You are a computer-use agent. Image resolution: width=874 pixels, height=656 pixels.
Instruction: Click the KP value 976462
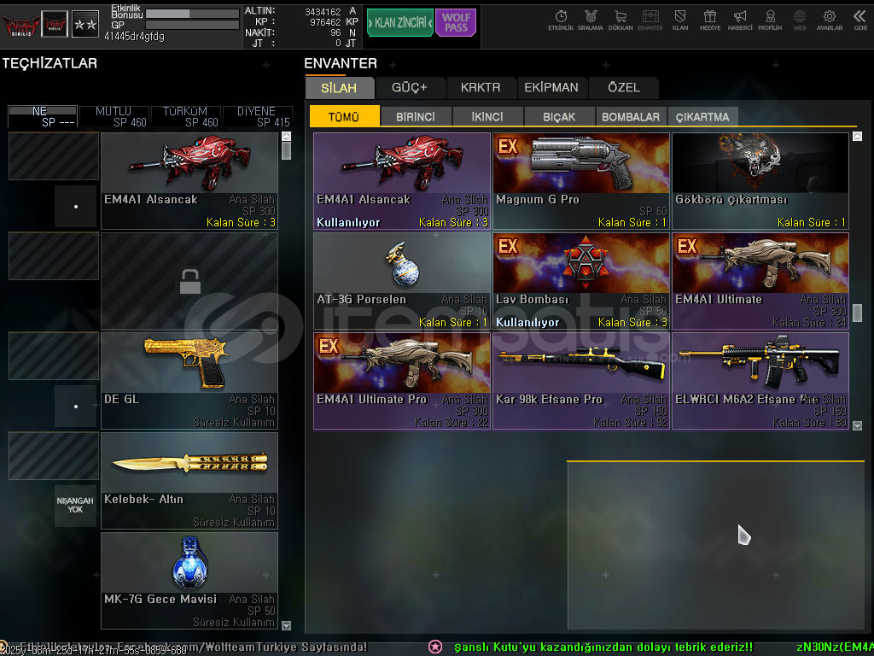(x=325, y=22)
